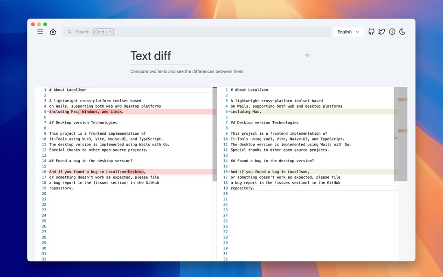
Task: Click right 'a bug report in the [issues section]' line
Action: (x=285, y=183)
